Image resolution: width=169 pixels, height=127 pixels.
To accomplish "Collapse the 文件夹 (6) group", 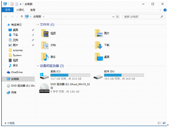I will (38, 24).
